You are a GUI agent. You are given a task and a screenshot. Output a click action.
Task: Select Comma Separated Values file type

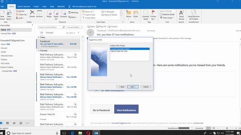click(x=130, y=49)
